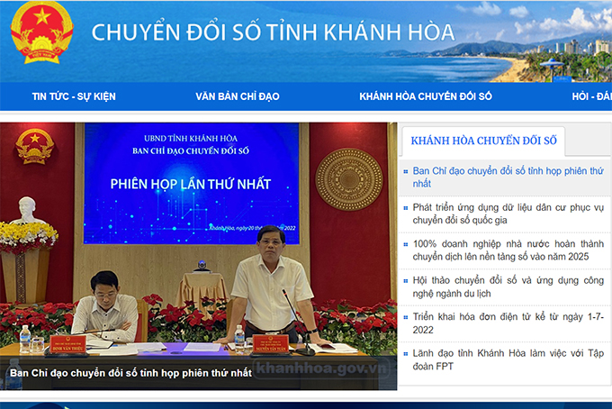
Task: Click the headline caption over the featured photo
Action: click(x=130, y=372)
